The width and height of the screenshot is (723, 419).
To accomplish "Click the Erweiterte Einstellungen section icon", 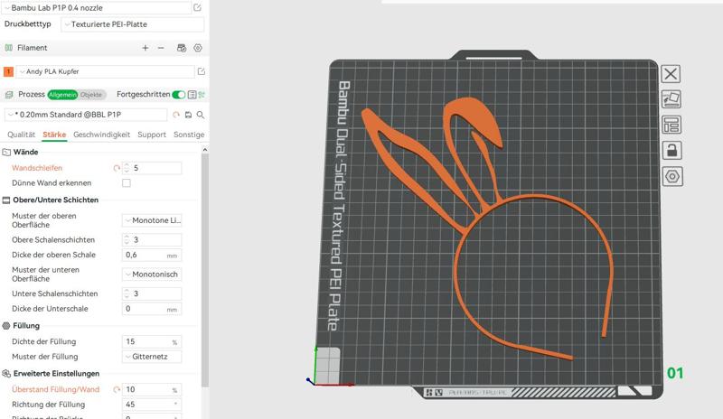I will point(6,374).
